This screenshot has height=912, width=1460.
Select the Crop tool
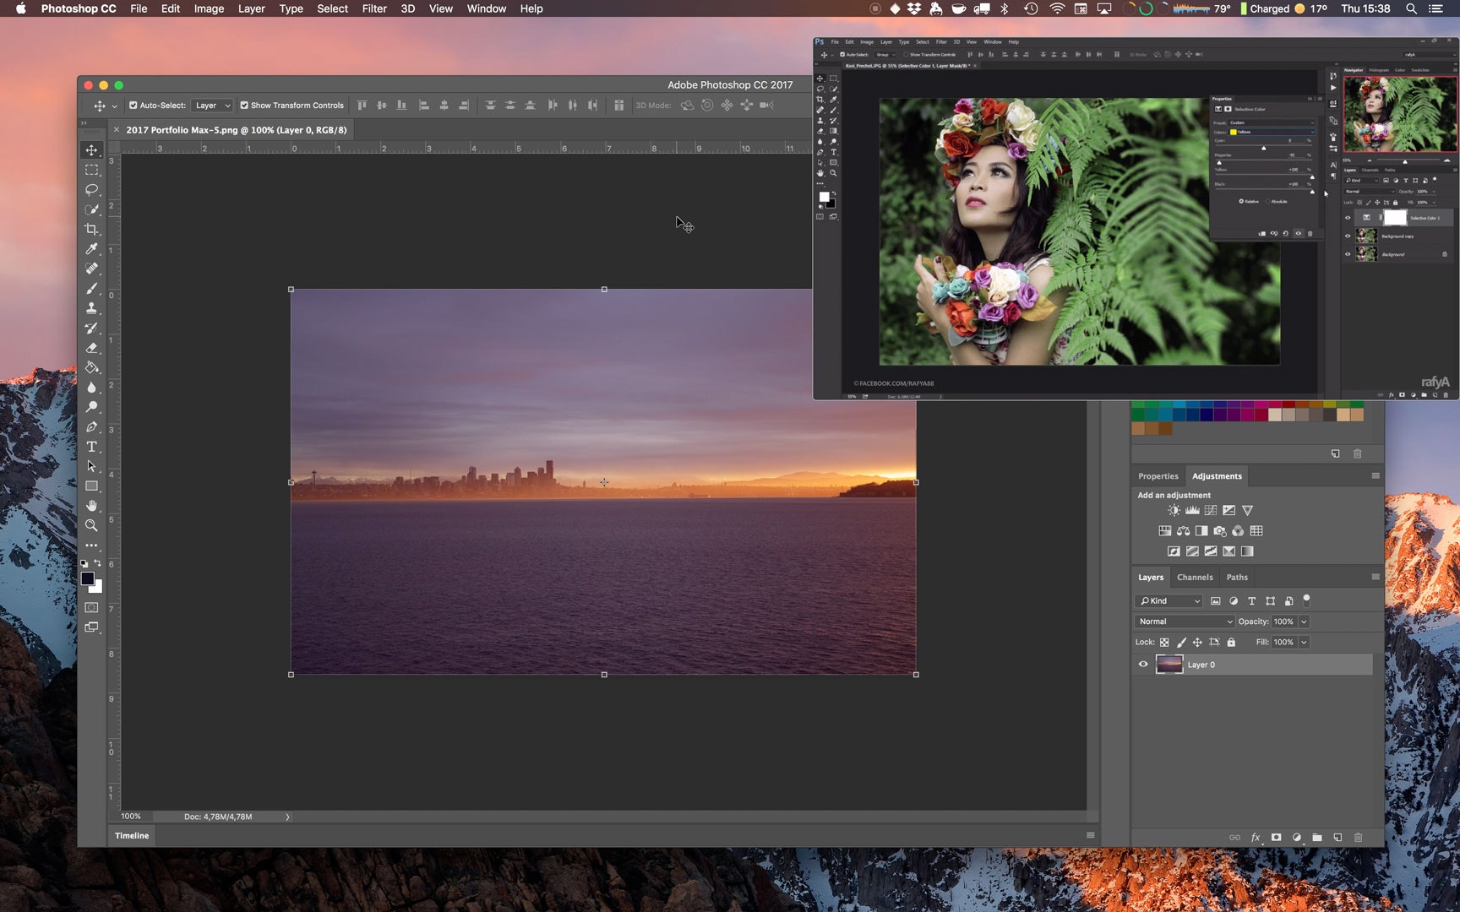pyautogui.click(x=91, y=229)
